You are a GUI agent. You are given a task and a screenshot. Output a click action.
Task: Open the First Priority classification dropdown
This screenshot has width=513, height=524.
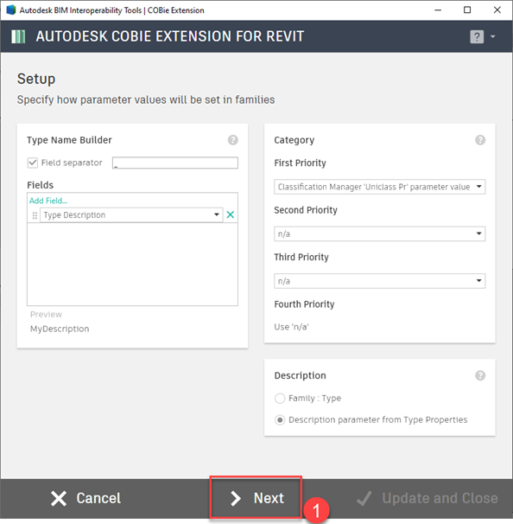379,187
